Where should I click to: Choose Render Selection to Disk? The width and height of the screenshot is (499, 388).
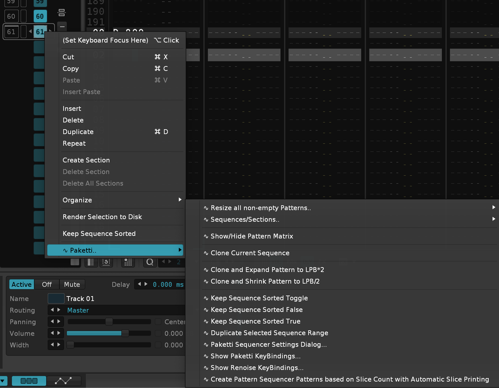[115, 217]
